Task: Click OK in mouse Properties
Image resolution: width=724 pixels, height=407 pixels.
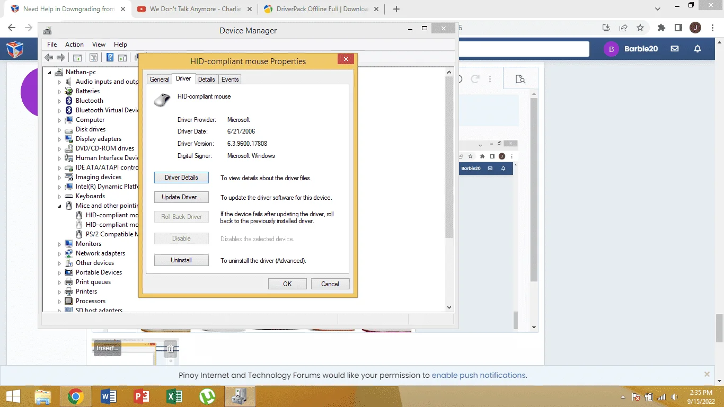Action: [x=287, y=284]
